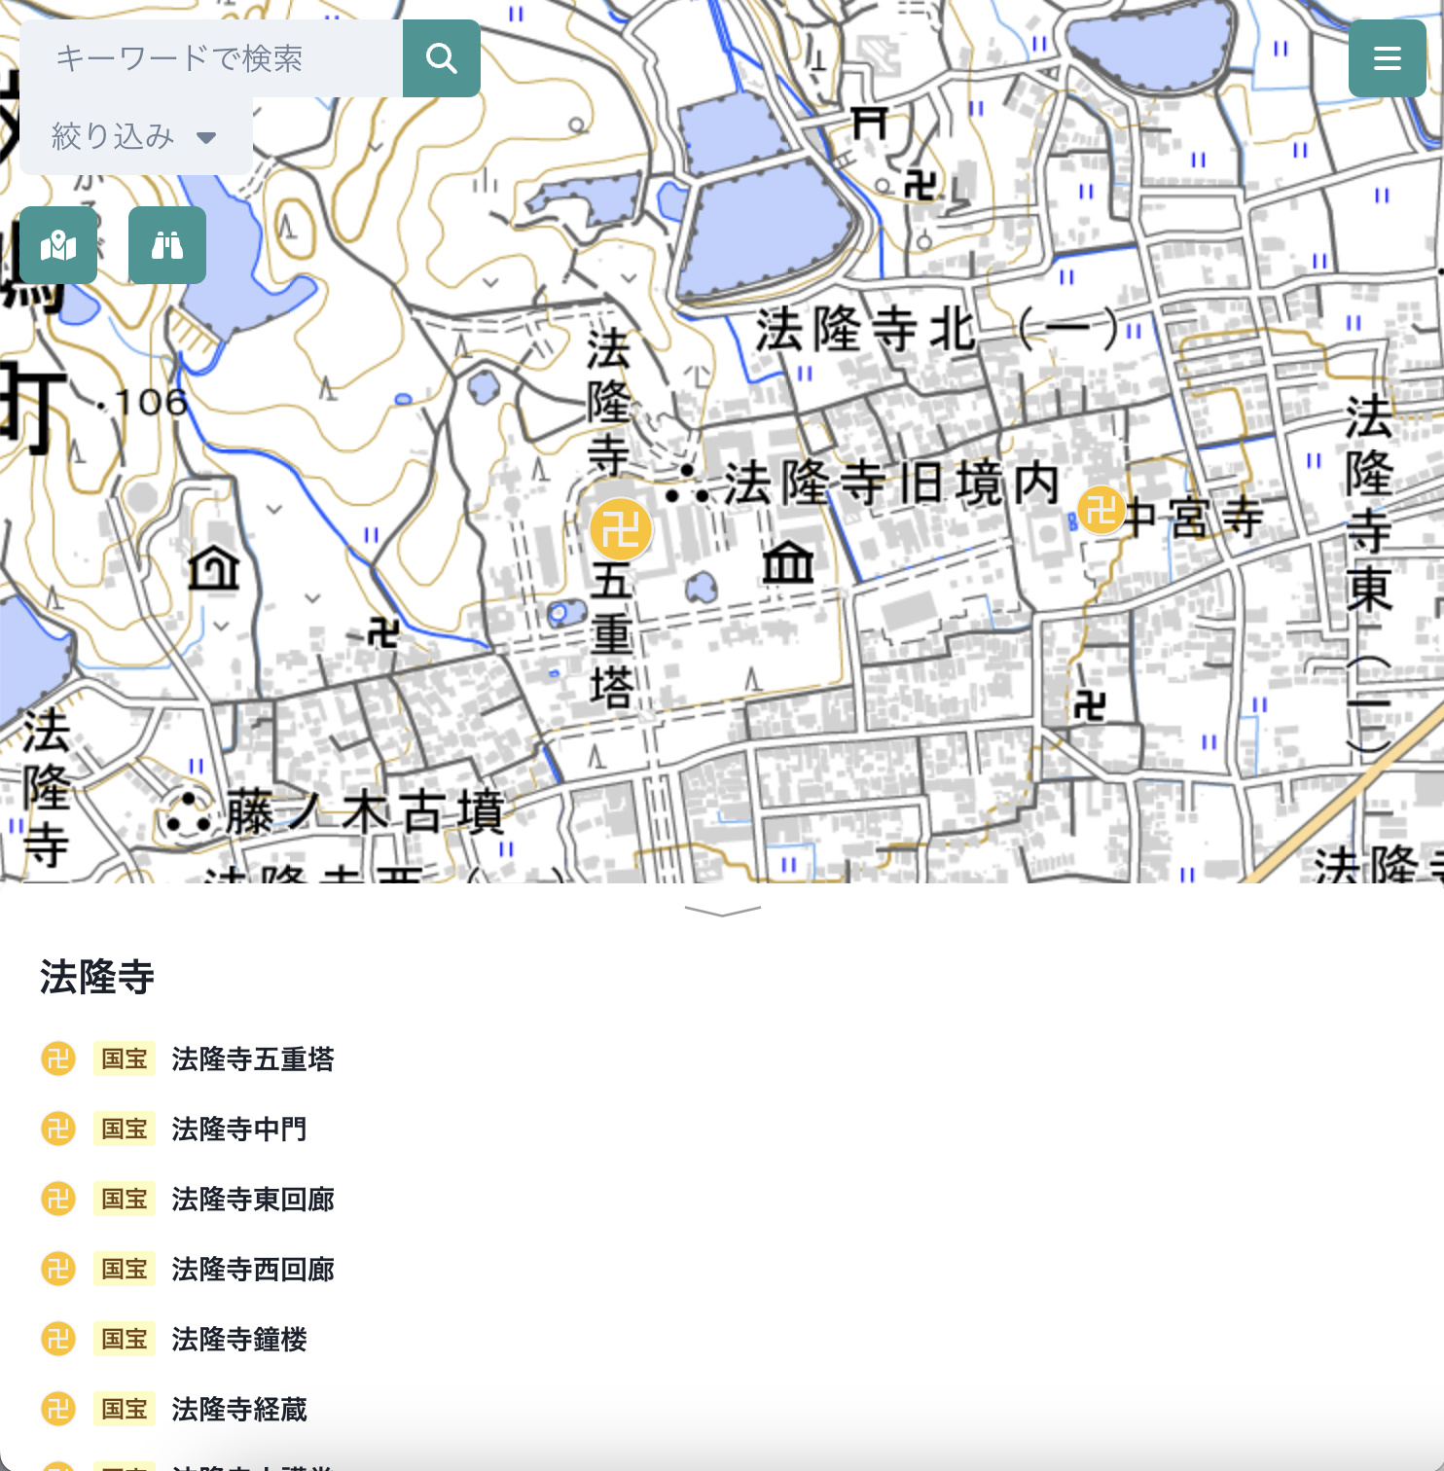
Task: Select the map layers icon
Action: [x=57, y=245]
